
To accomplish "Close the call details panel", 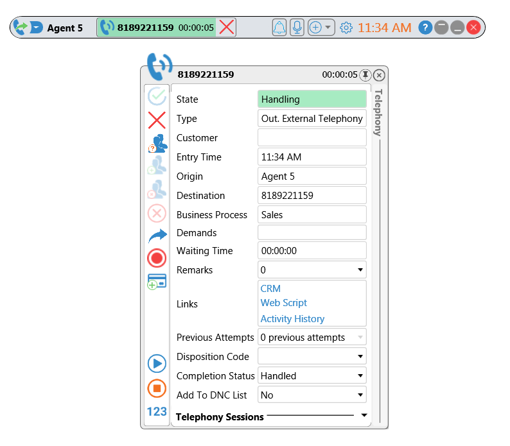I will [379, 75].
